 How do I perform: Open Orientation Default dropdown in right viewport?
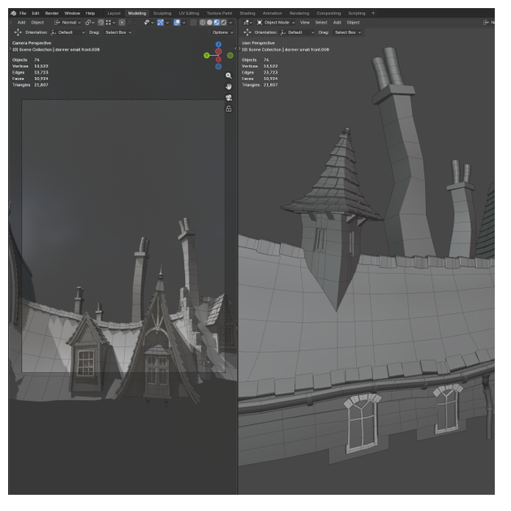[298, 32]
